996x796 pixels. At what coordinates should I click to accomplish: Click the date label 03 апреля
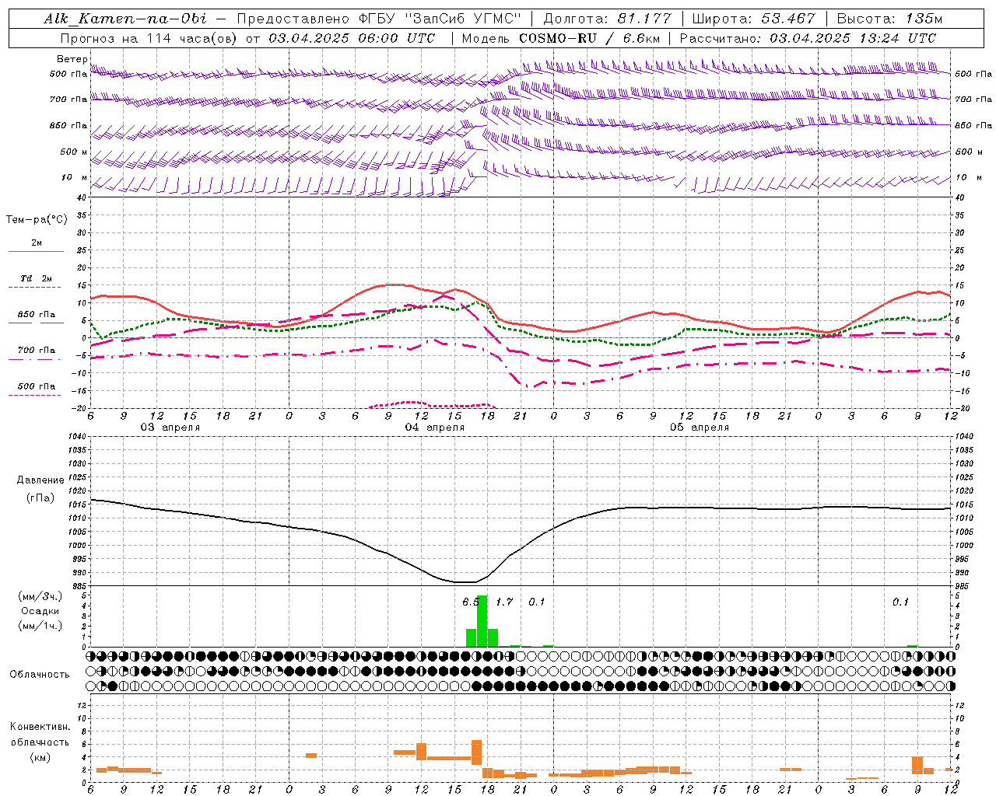click(x=170, y=428)
